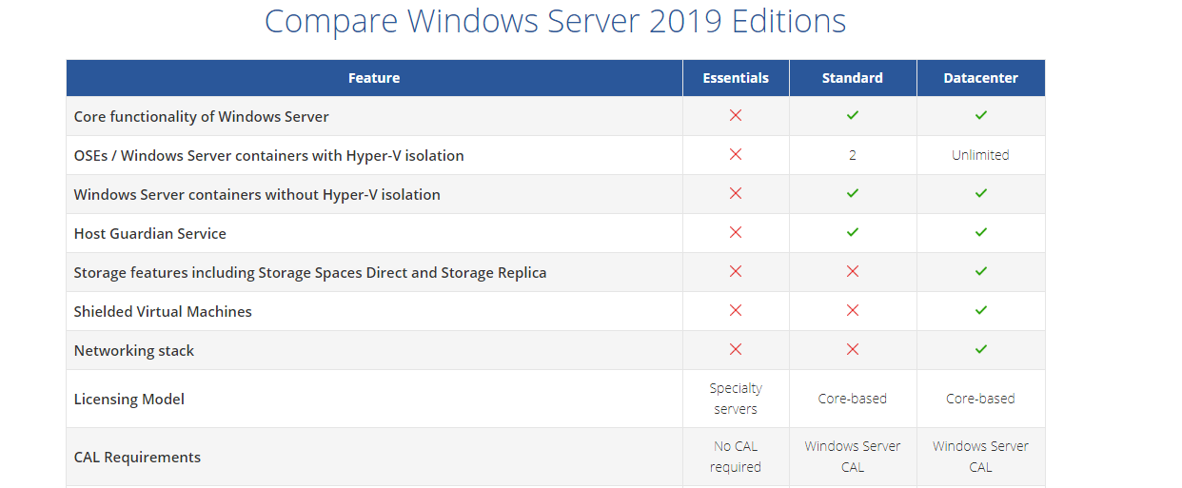Click Datacenter check mark in Storage features row

pos(981,271)
